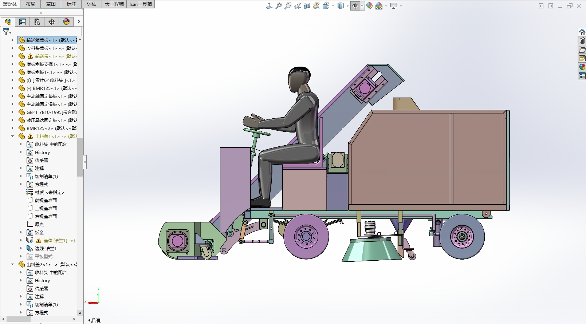Click Zoom to Fit icon
The image size is (586, 324).
coord(279,6)
